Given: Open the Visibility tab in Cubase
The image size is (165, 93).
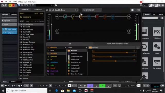Looking at the screenshot, I should pyautogui.click(x=14, y=14).
